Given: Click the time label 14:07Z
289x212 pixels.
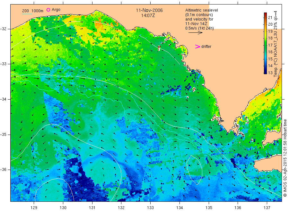Looking at the screenshot, I should click(148, 15).
